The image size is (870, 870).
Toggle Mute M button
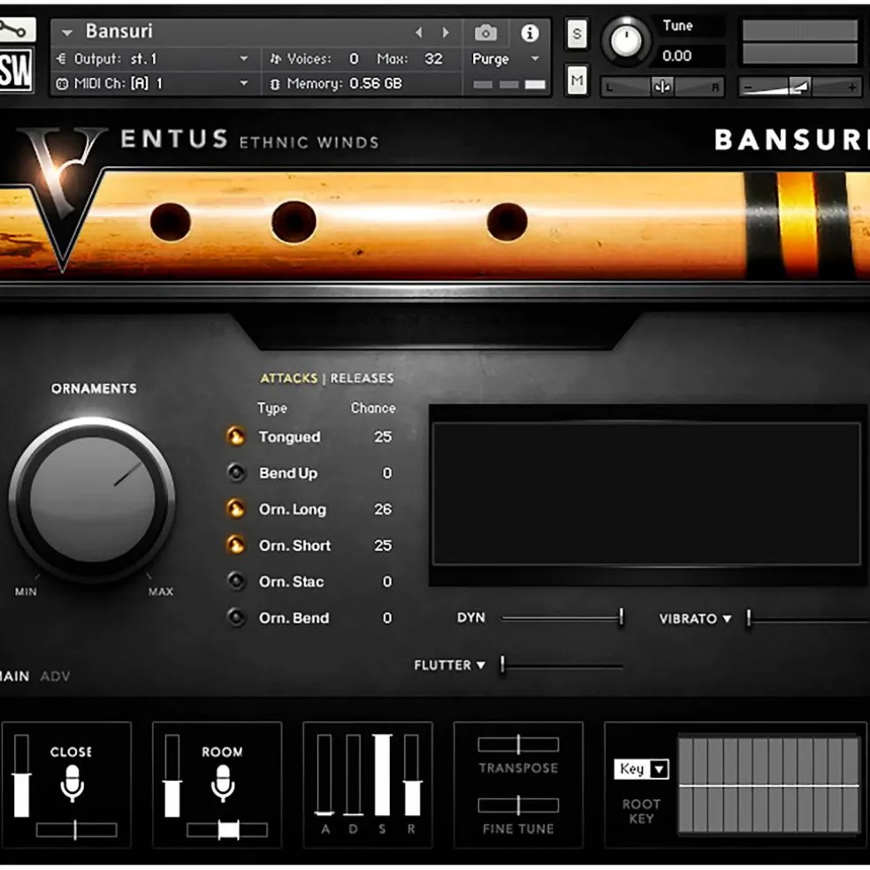coord(577,81)
